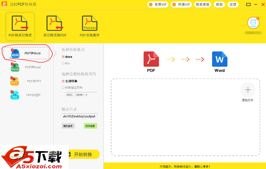The height and width of the screenshot is (169, 266).
Task: Maximize the converter window
Action: coord(248,4)
